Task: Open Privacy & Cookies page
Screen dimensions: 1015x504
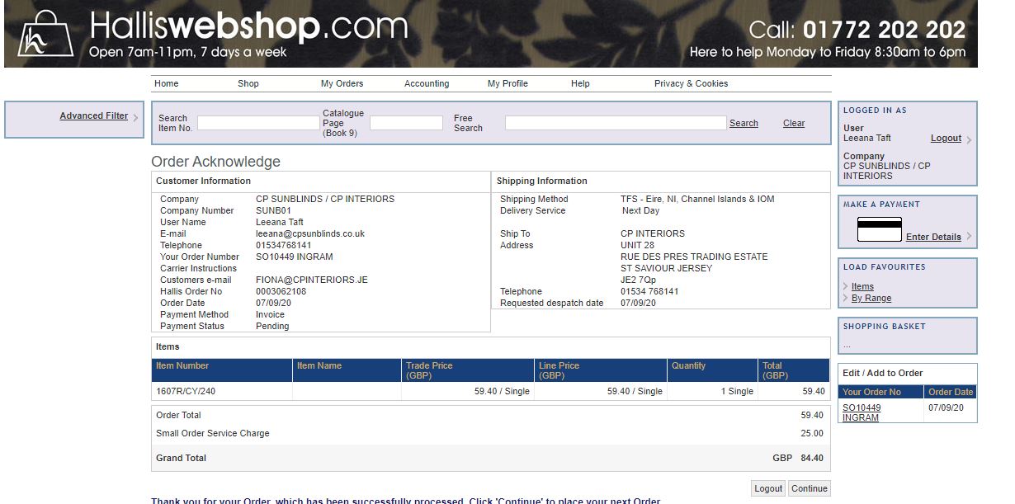Action: click(691, 83)
